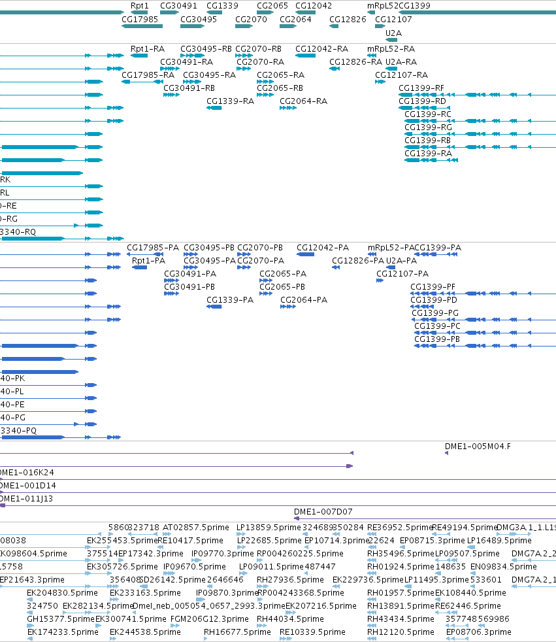The height and width of the screenshot is (642, 556).
Task: Select the DME1-016K24 clone label
Action: tap(27, 473)
